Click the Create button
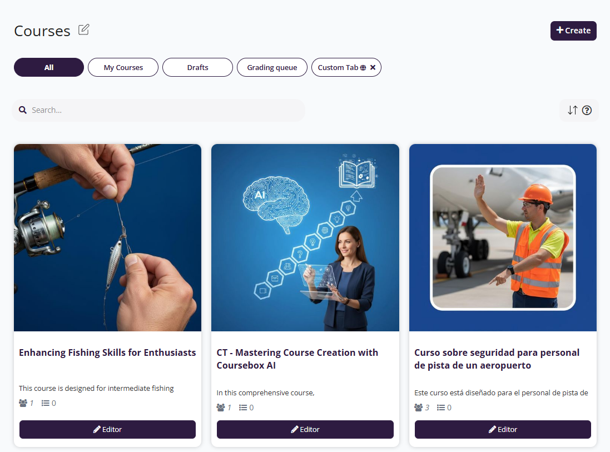 573,31
